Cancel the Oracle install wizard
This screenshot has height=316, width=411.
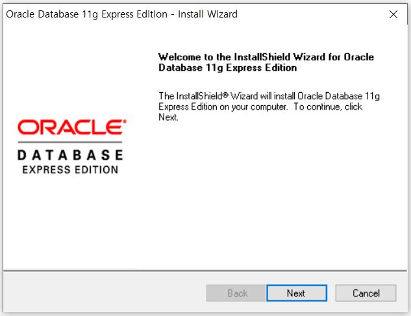pos(366,293)
